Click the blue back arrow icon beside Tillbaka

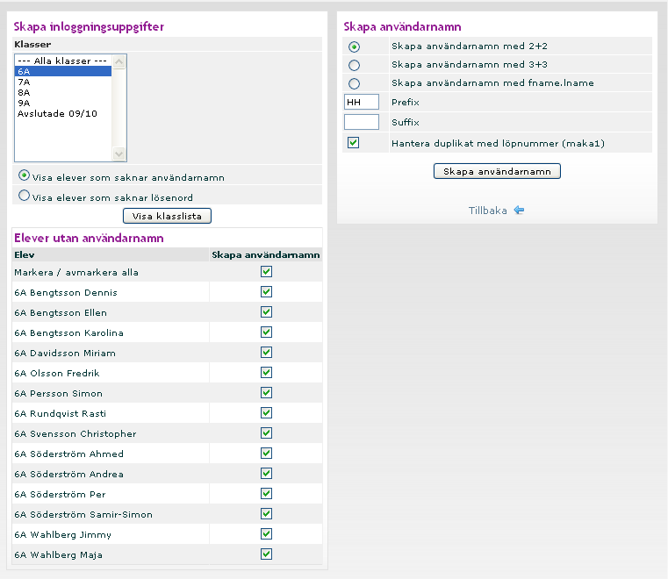coord(519,210)
